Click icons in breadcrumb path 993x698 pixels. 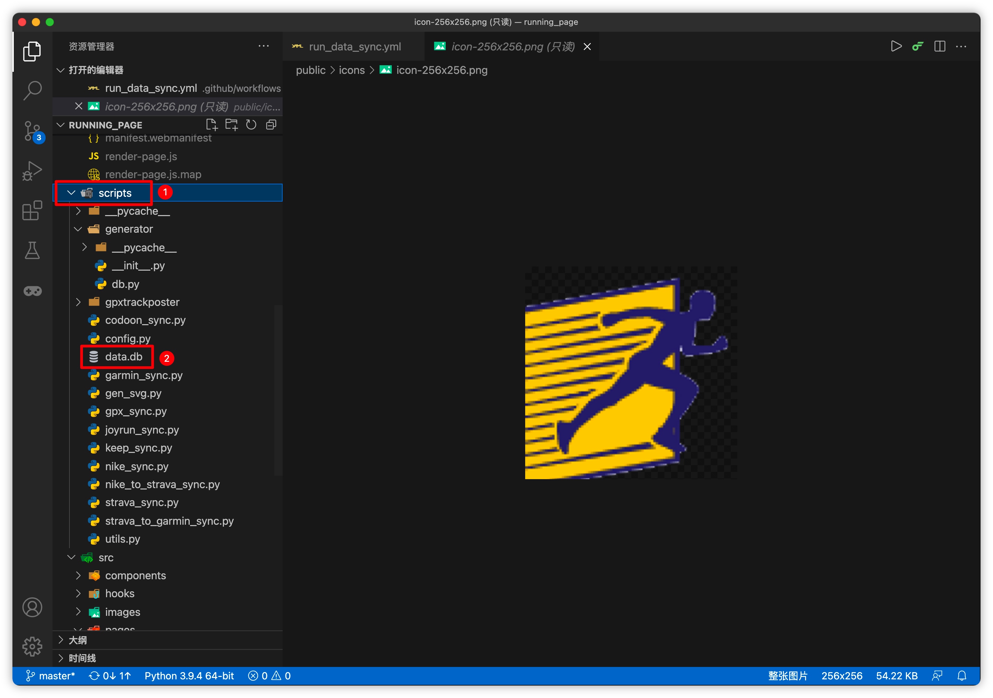pos(351,70)
